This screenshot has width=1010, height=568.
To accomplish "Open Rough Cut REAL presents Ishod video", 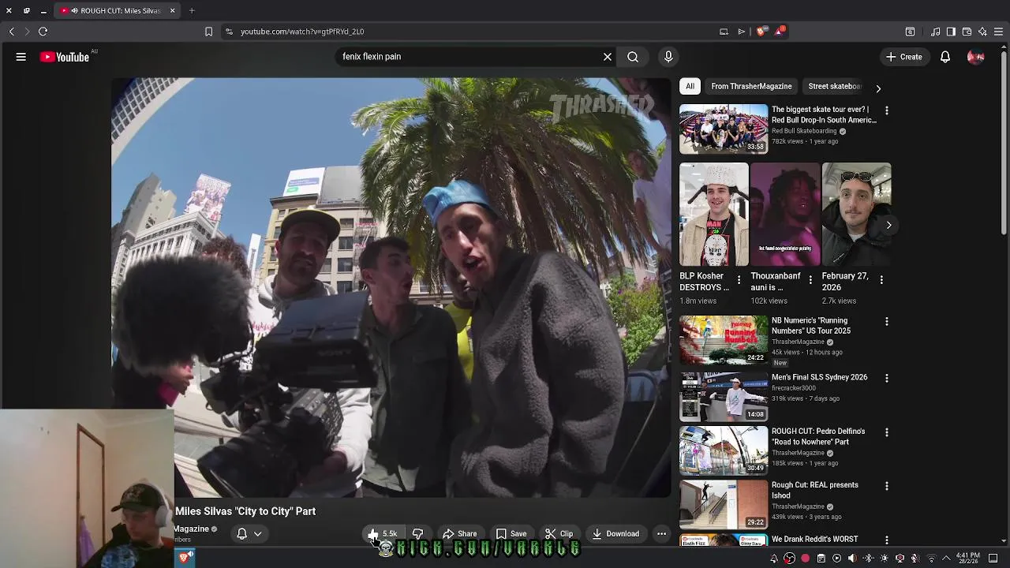I will point(814,490).
